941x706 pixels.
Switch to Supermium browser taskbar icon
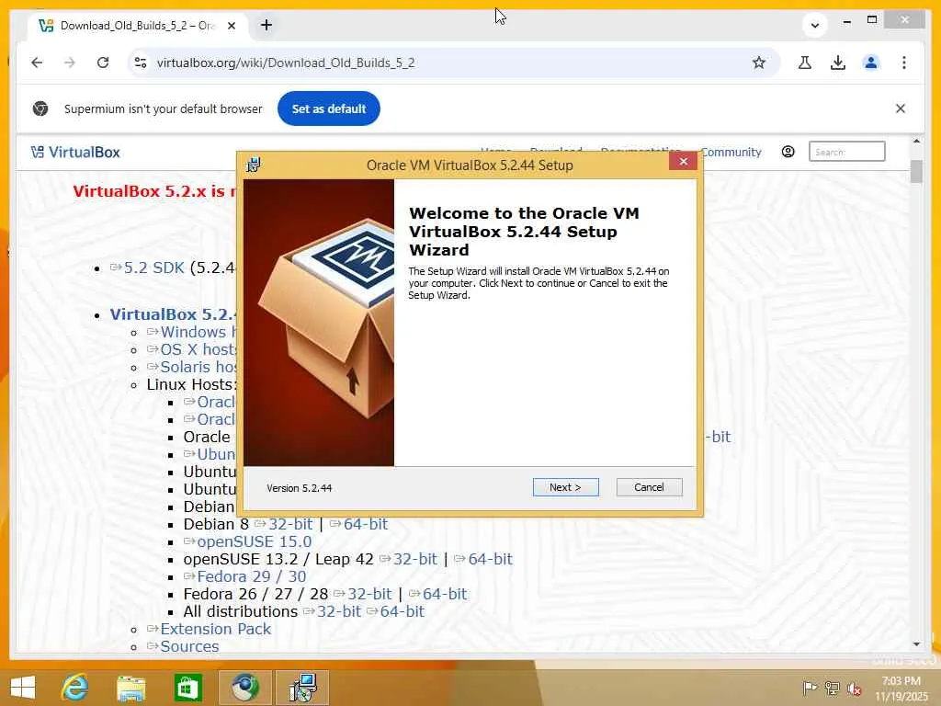tap(244, 688)
